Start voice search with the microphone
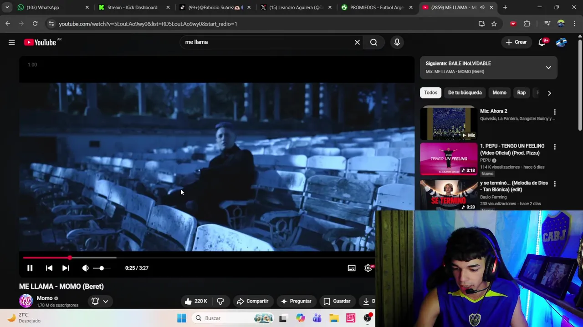 click(397, 42)
